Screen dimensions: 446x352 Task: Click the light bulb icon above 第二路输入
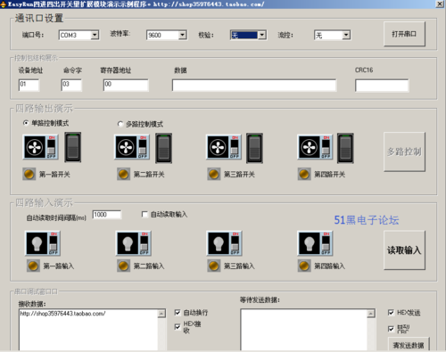(x=134, y=243)
